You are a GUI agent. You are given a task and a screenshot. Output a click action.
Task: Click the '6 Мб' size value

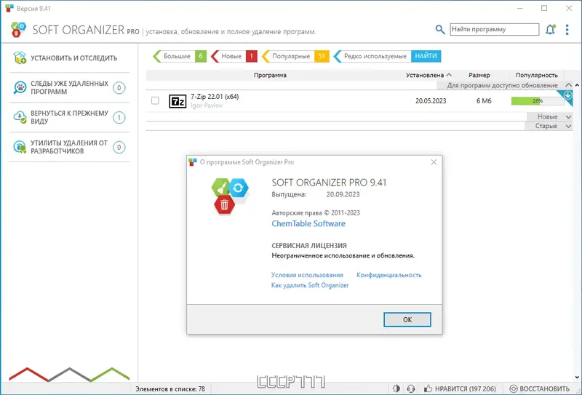coord(484,100)
